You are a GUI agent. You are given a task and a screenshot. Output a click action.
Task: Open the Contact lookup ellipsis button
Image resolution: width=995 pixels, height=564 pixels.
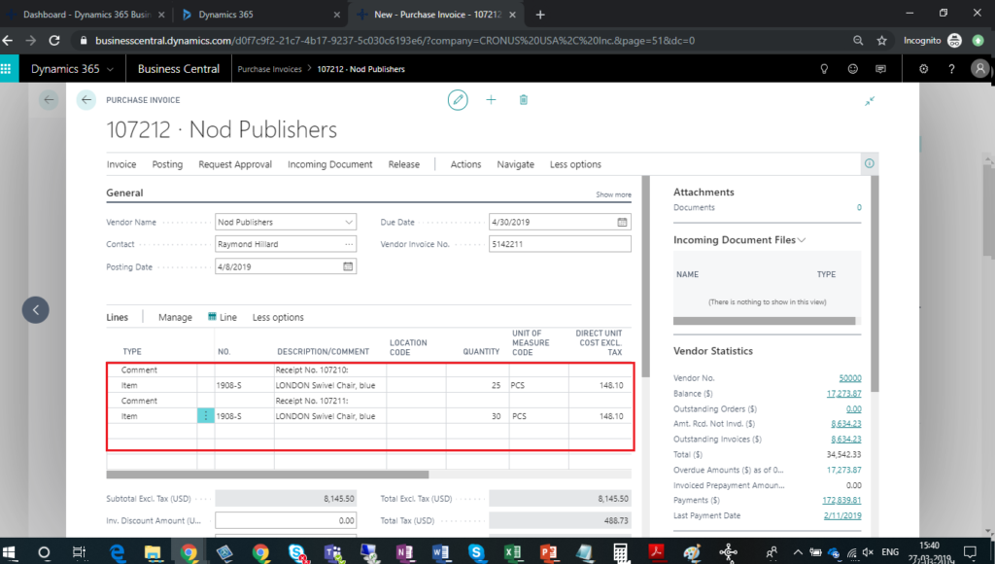tap(349, 244)
